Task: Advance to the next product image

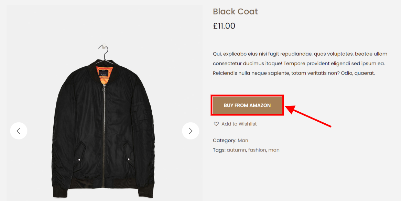Action: (191, 131)
